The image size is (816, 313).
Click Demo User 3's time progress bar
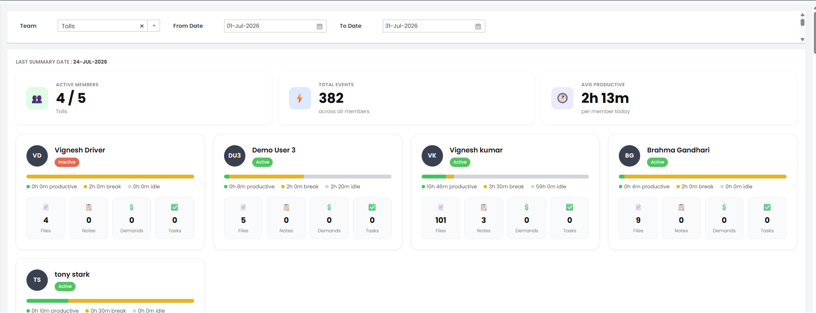point(308,176)
